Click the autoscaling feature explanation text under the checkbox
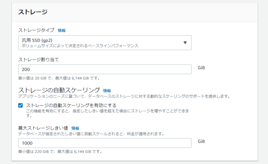This screenshot has height=164, width=268. (x=108, y=113)
